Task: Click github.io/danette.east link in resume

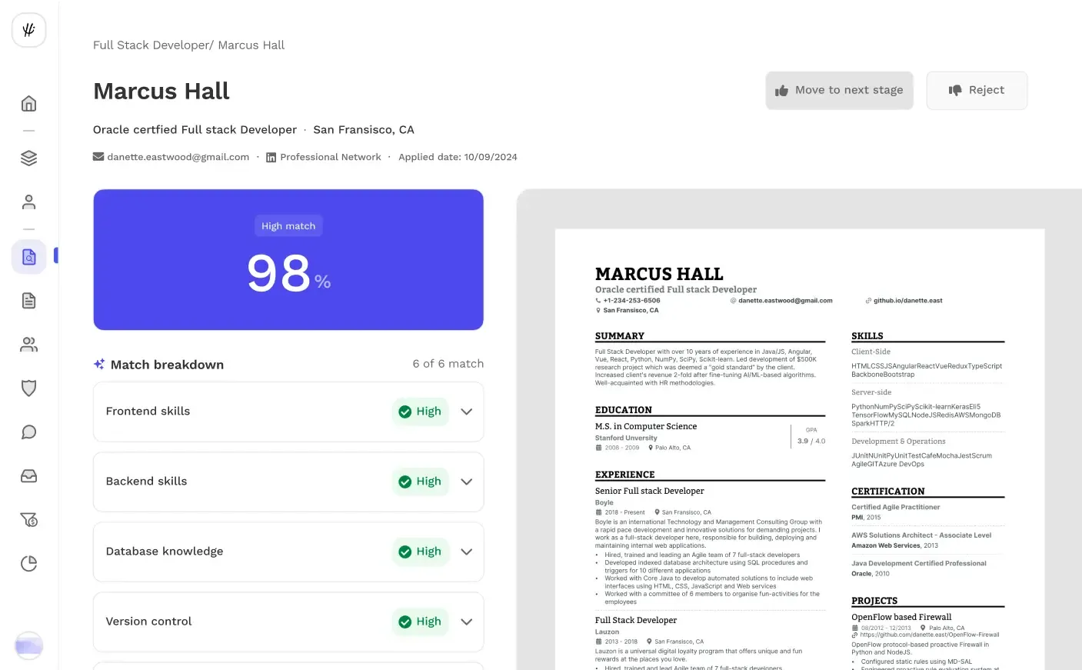Action: pyautogui.click(x=907, y=301)
